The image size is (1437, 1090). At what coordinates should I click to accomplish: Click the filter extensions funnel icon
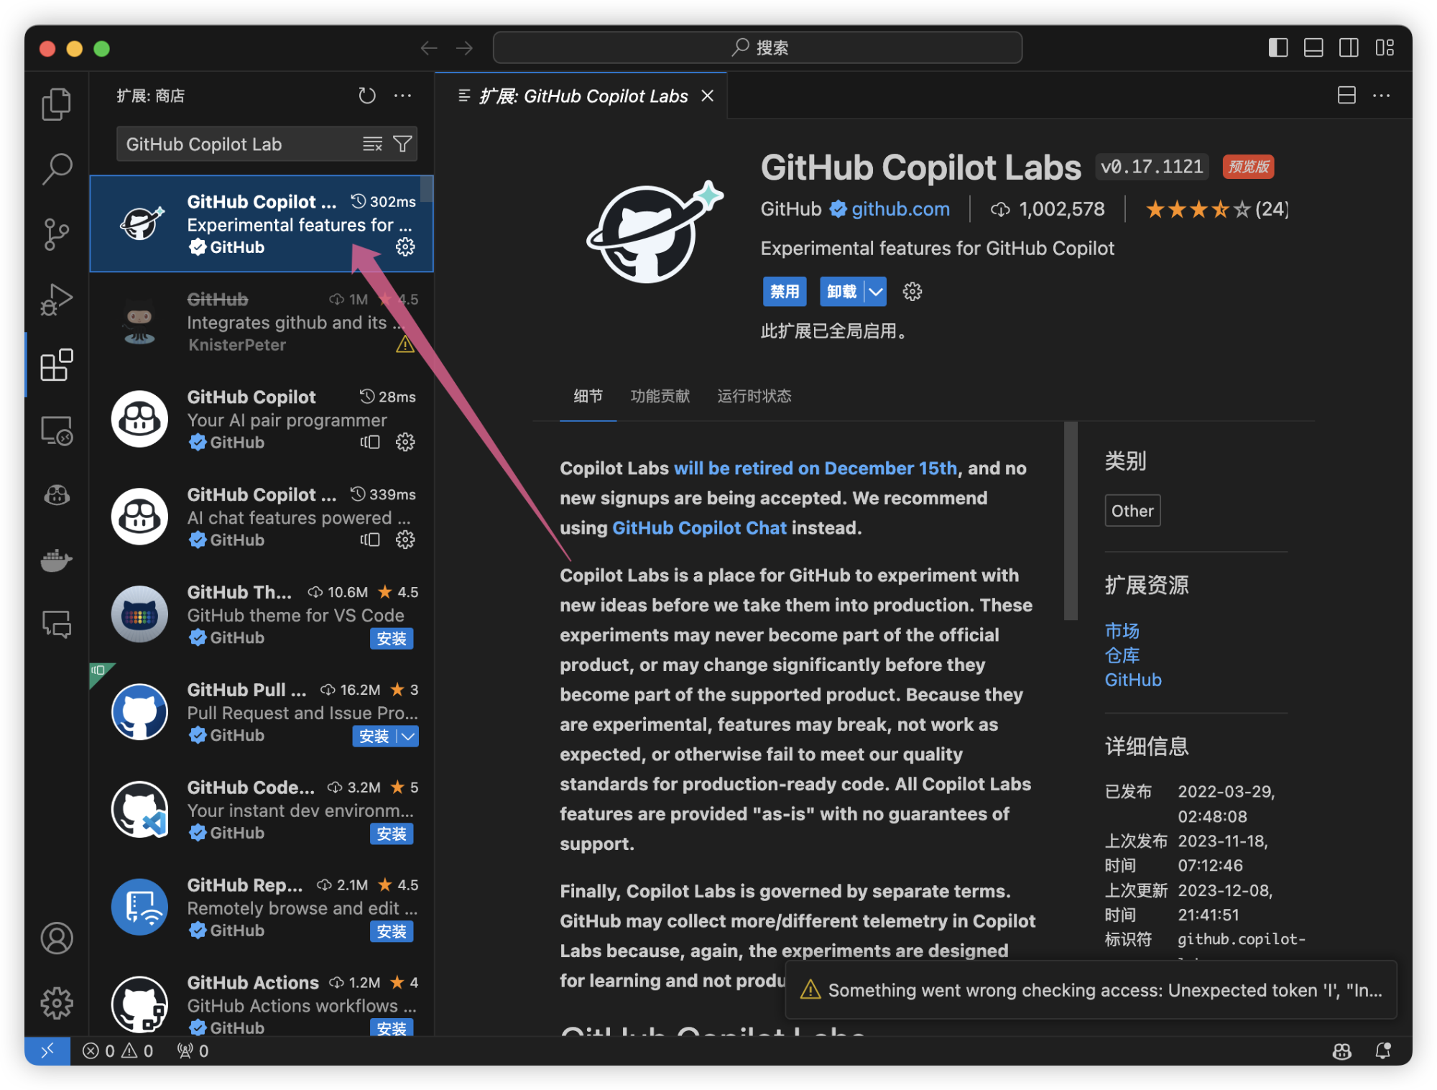[403, 144]
